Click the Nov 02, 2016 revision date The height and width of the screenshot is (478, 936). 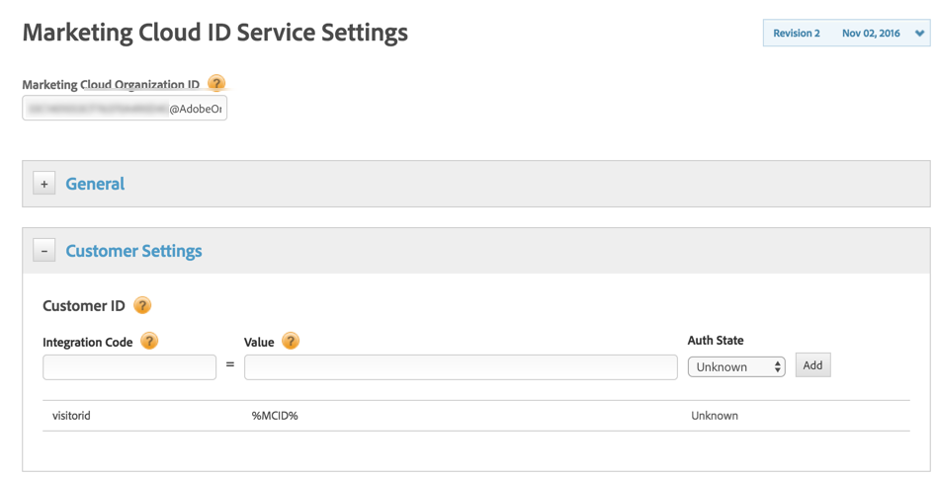[871, 34]
